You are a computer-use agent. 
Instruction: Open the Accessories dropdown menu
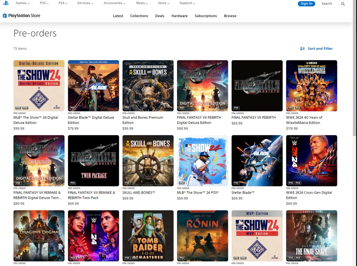click(x=115, y=3)
